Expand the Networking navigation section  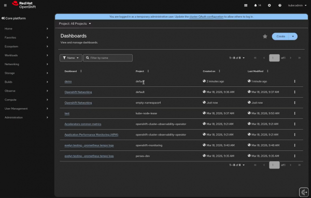26,64
